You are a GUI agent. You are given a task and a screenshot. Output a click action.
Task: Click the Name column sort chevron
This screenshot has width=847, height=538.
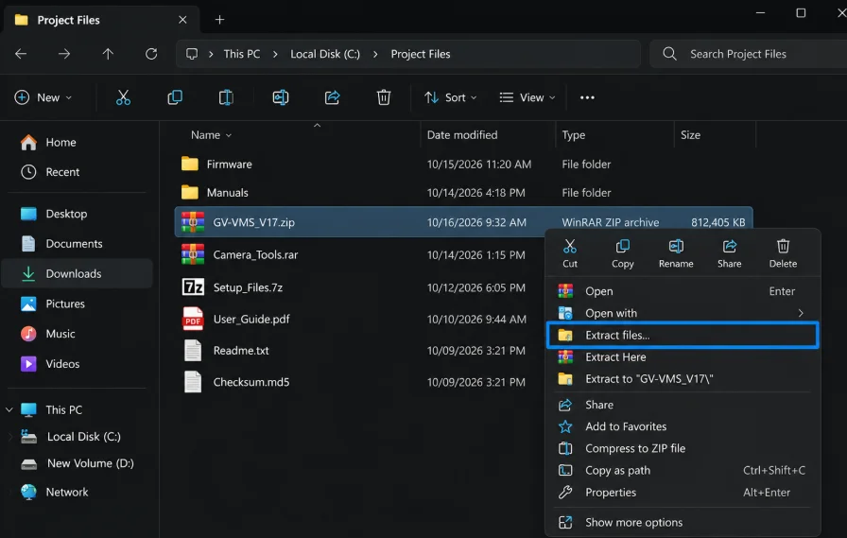pos(229,135)
